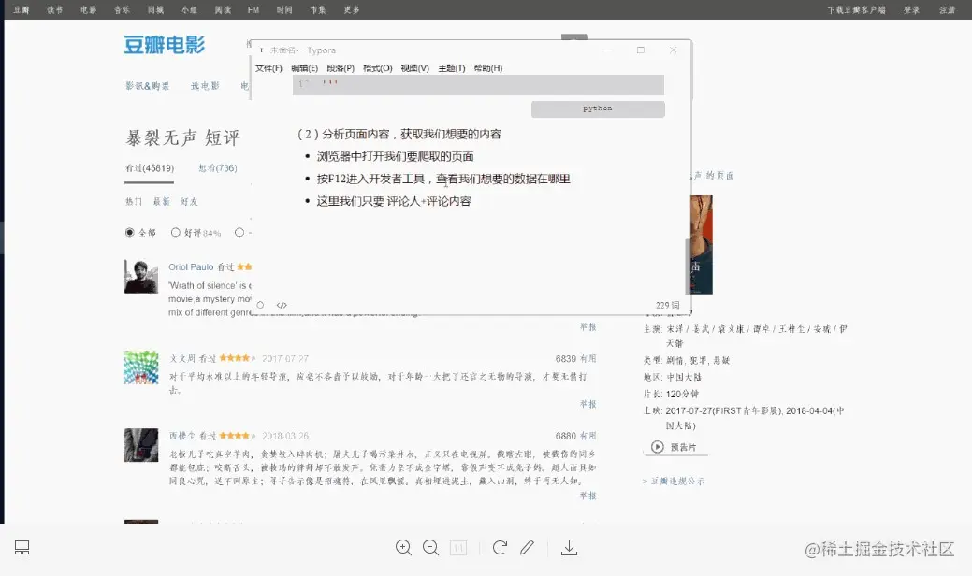The width and height of the screenshot is (972, 576).
Task: Click the 注册 link
Action: click(947, 10)
